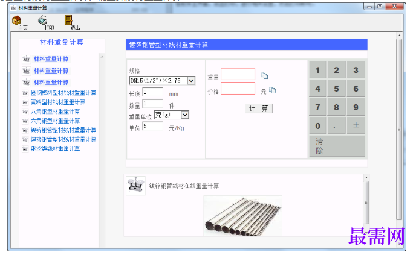Click the main window vertical scrollbar
Image resolution: width=416 pixels, height=255 pixels.
point(399,129)
